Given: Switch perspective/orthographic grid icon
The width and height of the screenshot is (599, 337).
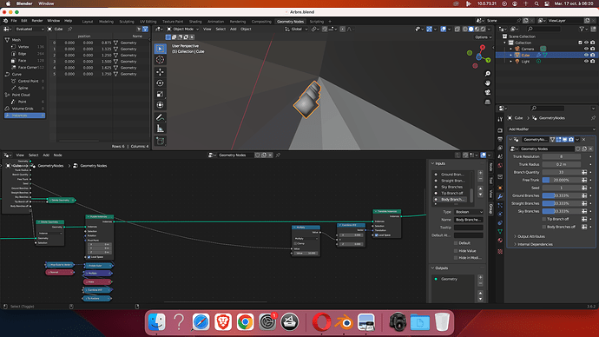Looking at the screenshot, I should coord(488,102).
